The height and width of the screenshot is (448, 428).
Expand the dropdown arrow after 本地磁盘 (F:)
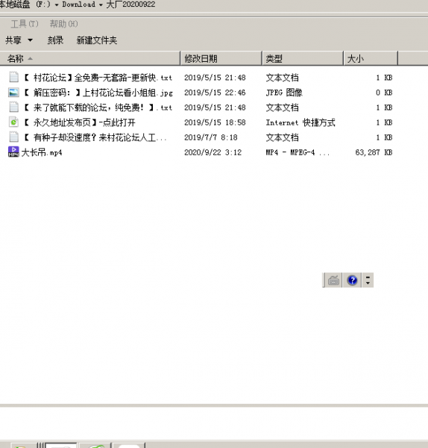click(57, 5)
